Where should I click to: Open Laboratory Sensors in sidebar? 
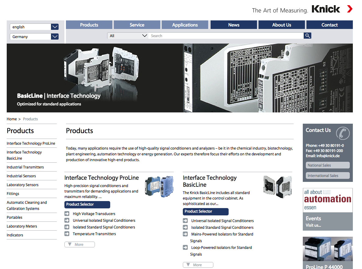click(23, 185)
